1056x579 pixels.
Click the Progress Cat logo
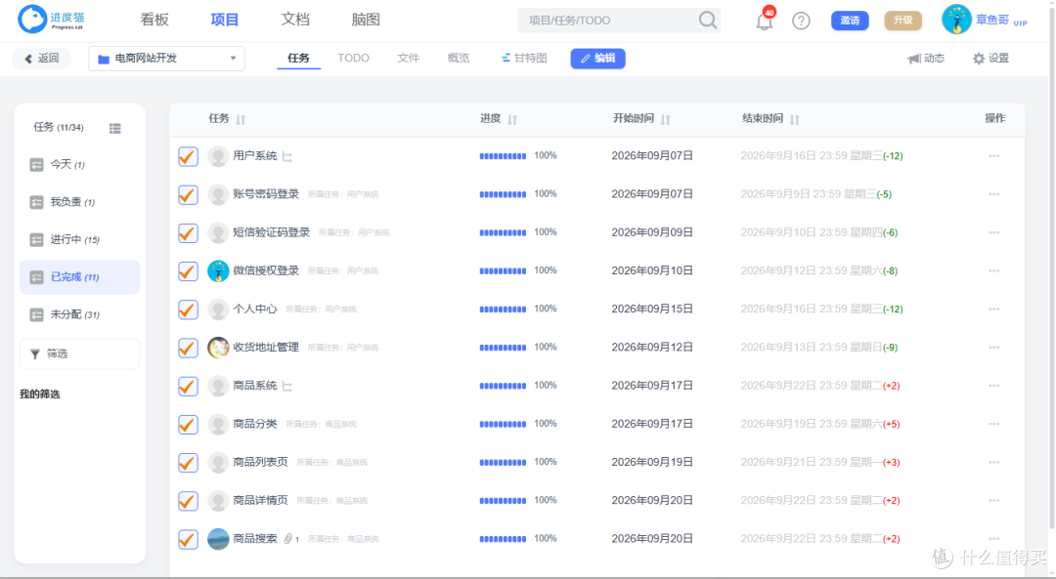[x=51, y=19]
